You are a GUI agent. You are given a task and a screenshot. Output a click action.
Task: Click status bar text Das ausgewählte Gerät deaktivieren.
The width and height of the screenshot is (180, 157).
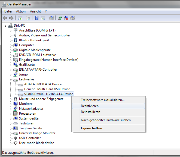tap(28, 153)
